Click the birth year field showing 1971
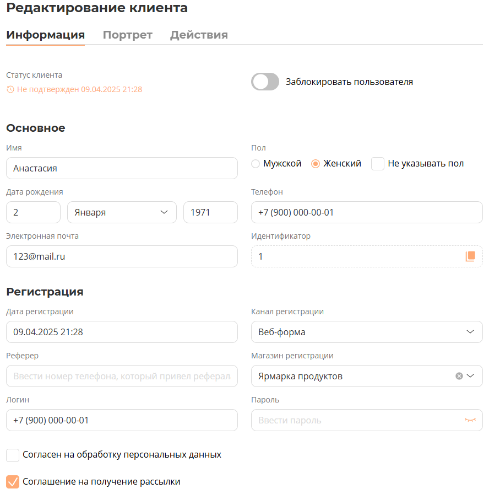 click(210, 212)
